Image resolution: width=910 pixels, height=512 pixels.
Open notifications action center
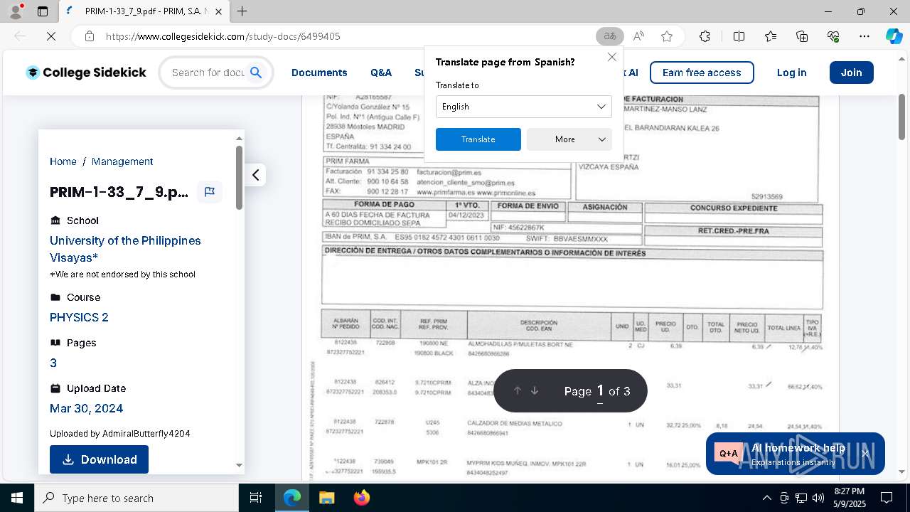tap(887, 498)
